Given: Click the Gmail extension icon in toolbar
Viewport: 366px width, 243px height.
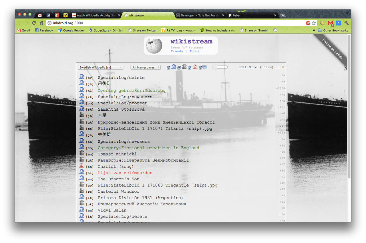Looking at the screenshot, I should point(330,23).
